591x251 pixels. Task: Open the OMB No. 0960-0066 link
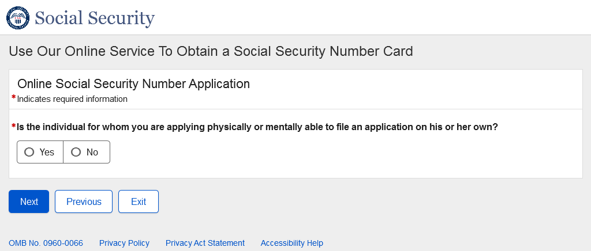[46, 243]
